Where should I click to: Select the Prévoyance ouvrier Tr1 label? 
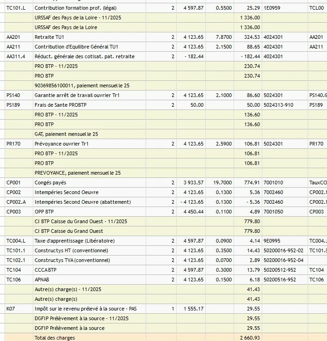(62, 144)
